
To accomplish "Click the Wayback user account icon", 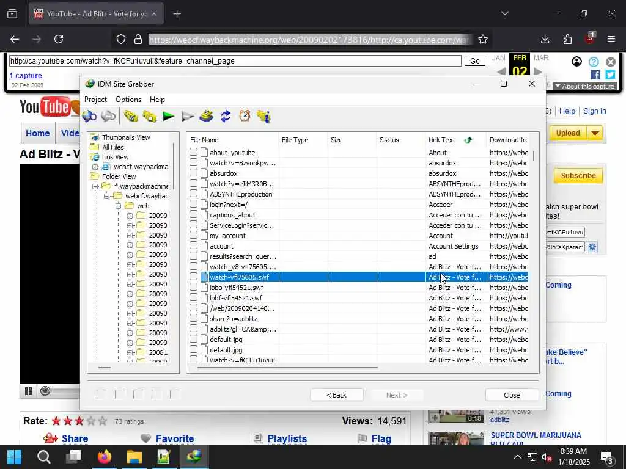I will click(576, 62).
